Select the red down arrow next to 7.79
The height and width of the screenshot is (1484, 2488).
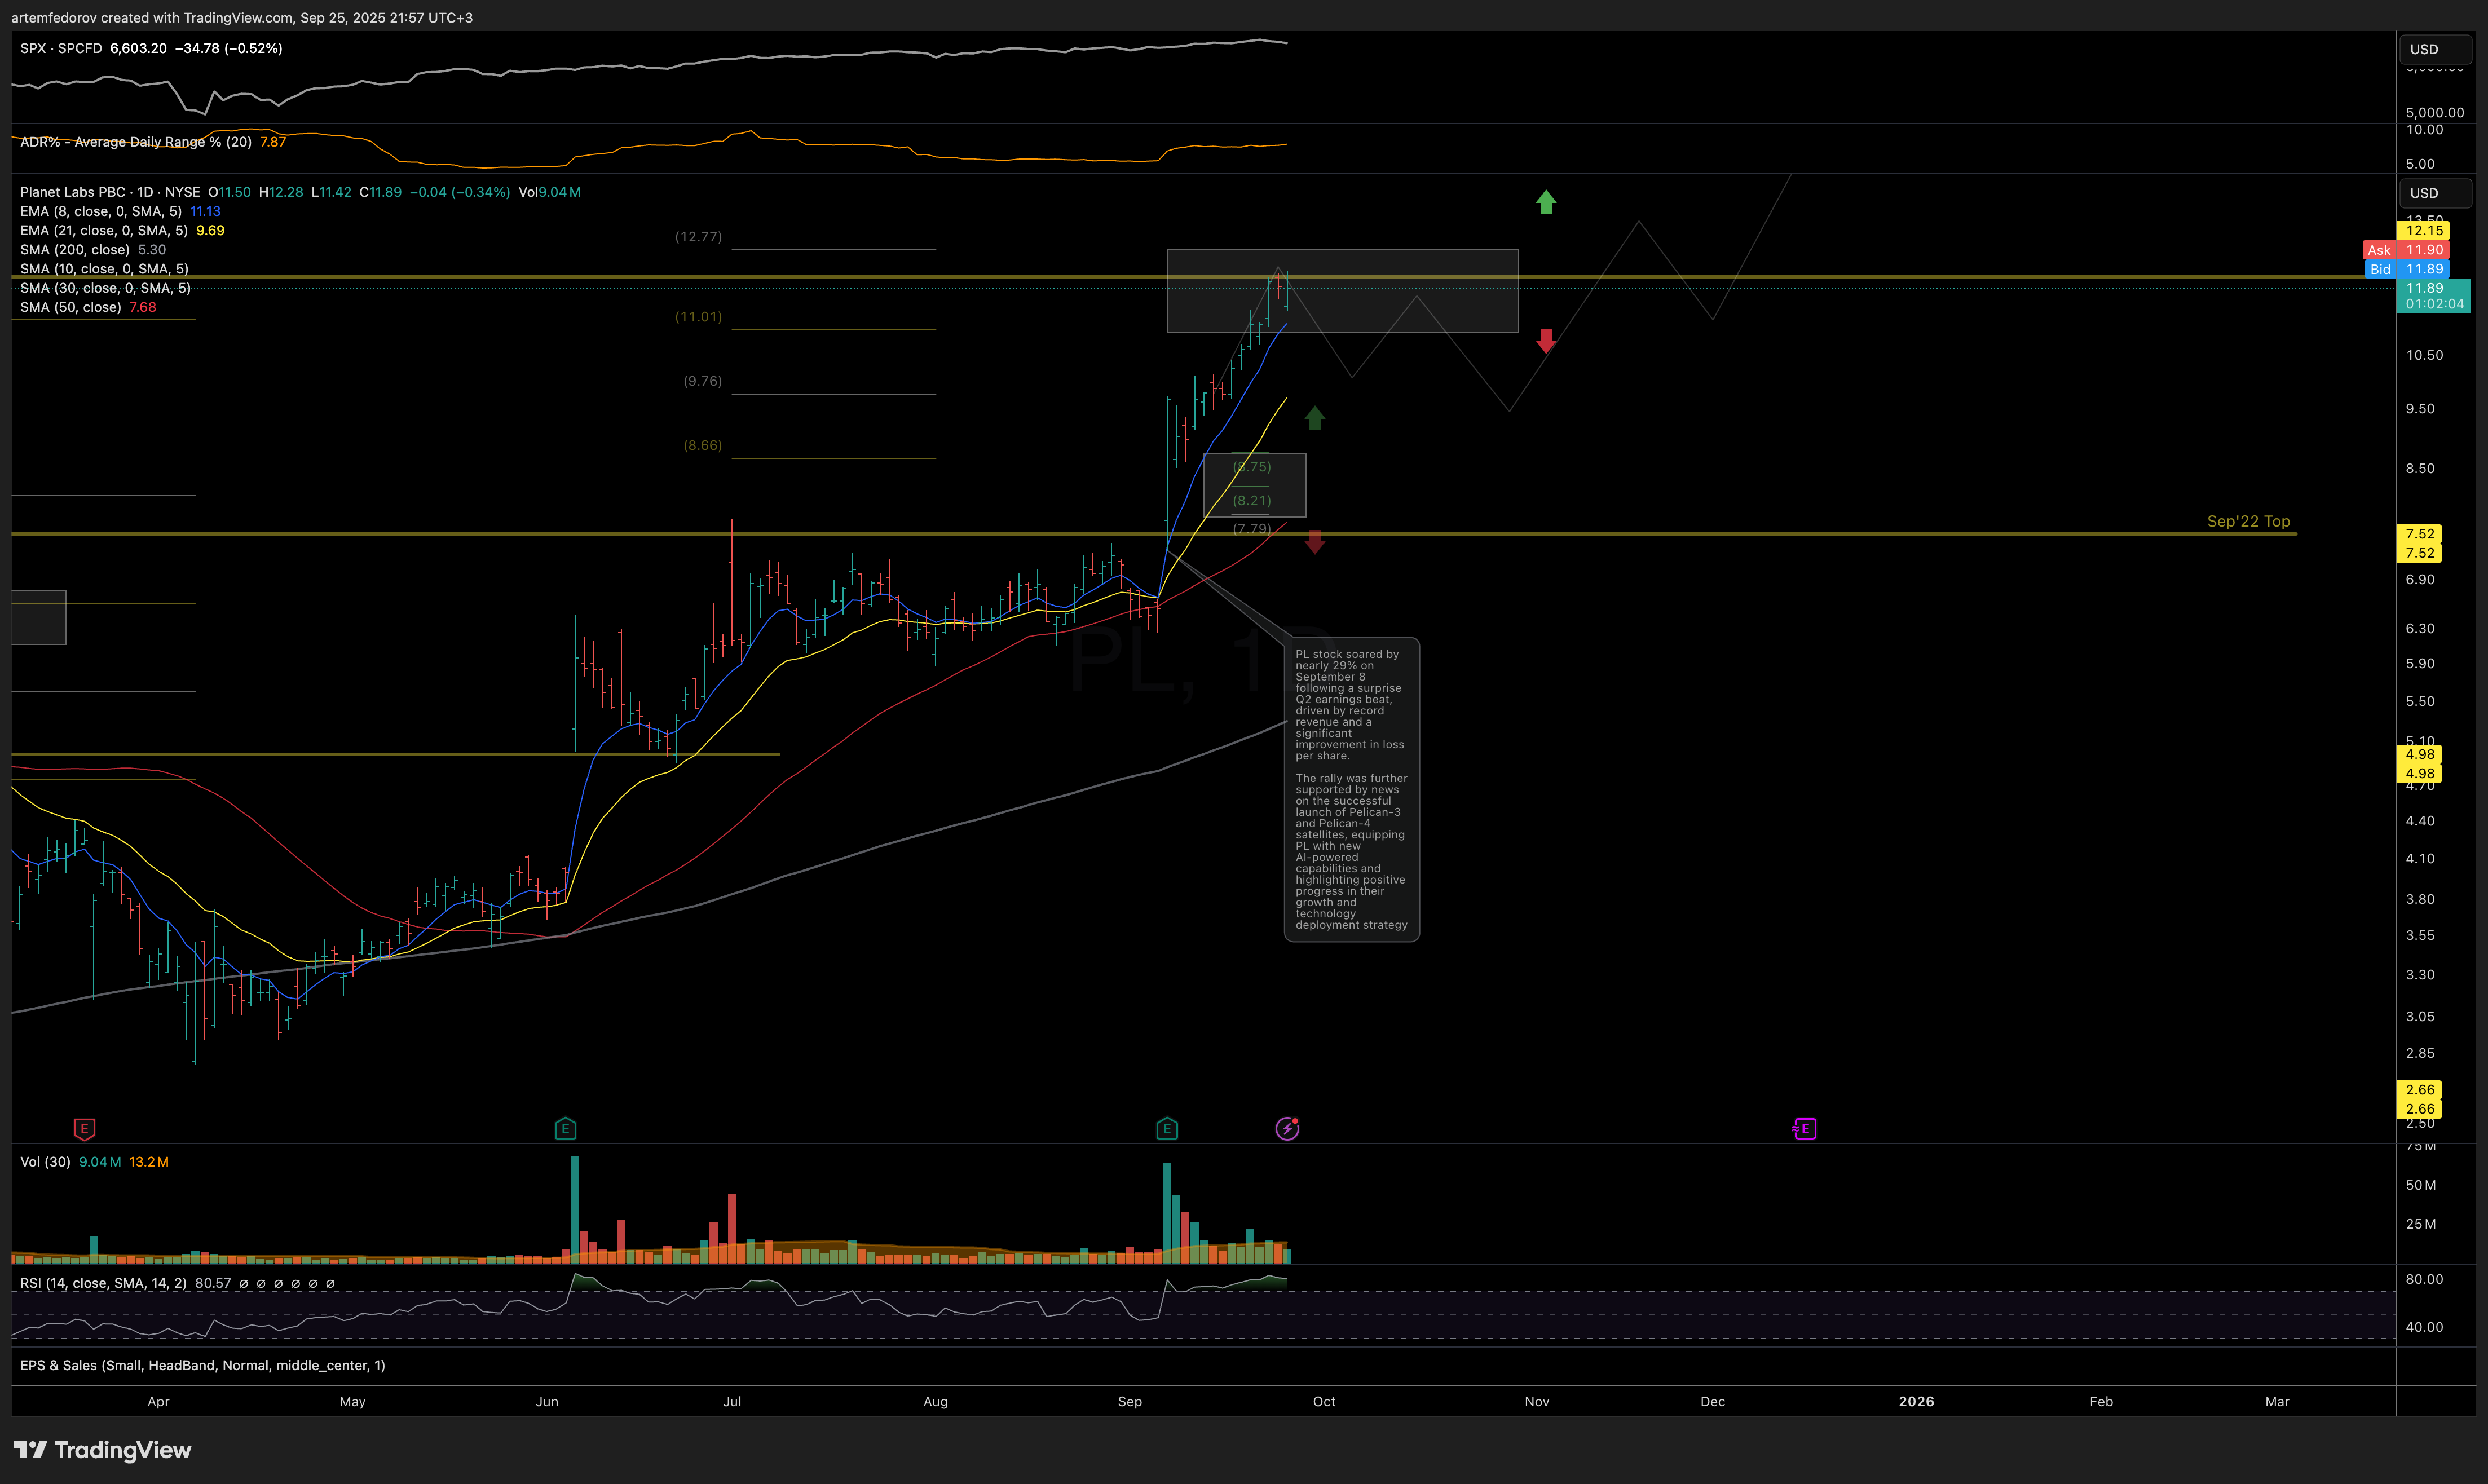pos(1315,542)
